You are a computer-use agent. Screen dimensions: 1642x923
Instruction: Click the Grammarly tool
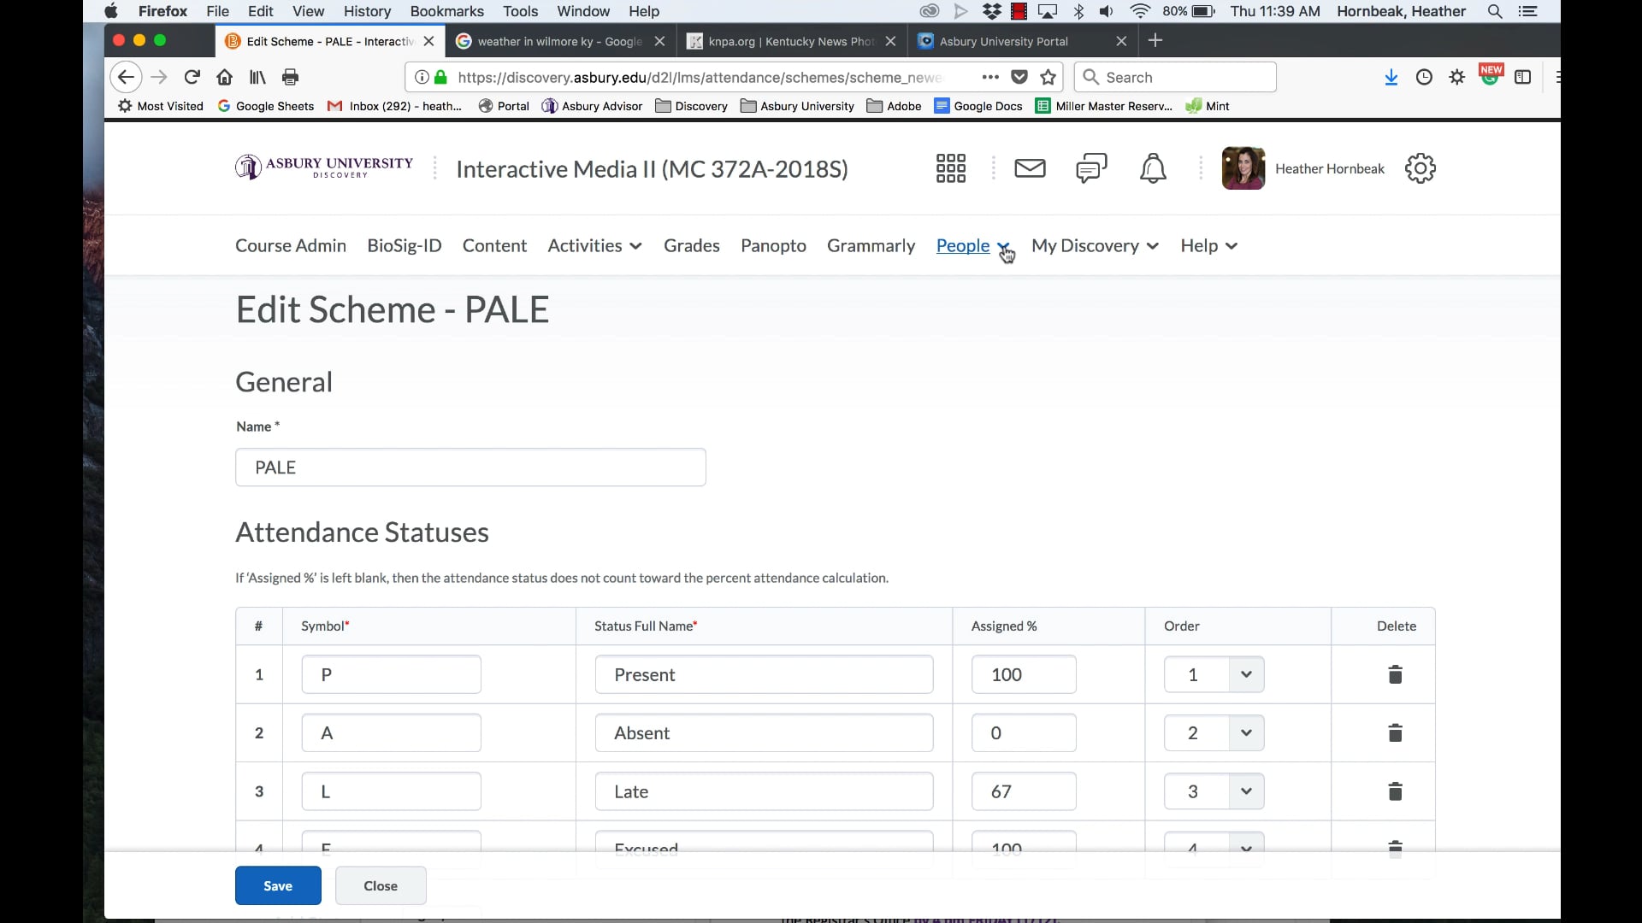click(871, 244)
